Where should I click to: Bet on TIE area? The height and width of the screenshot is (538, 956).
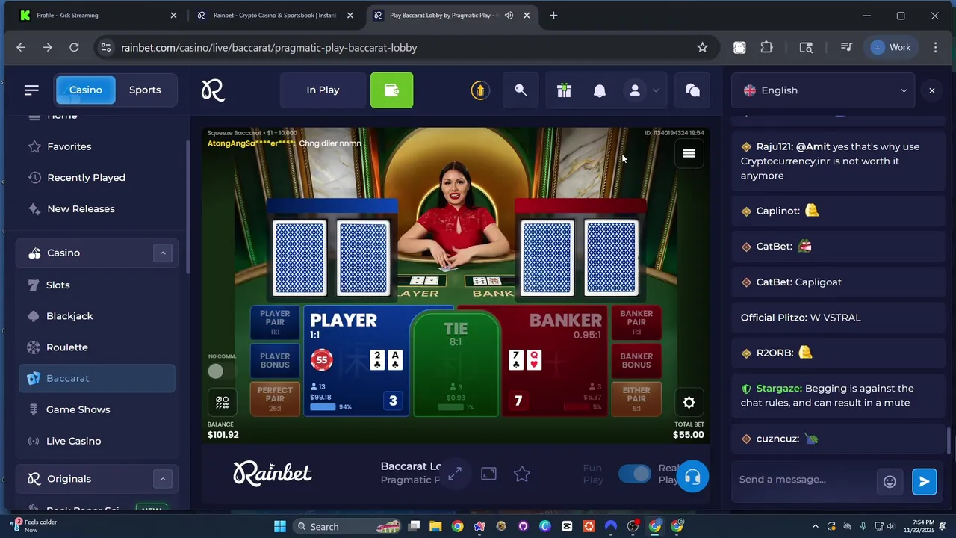pyautogui.click(x=456, y=365)
